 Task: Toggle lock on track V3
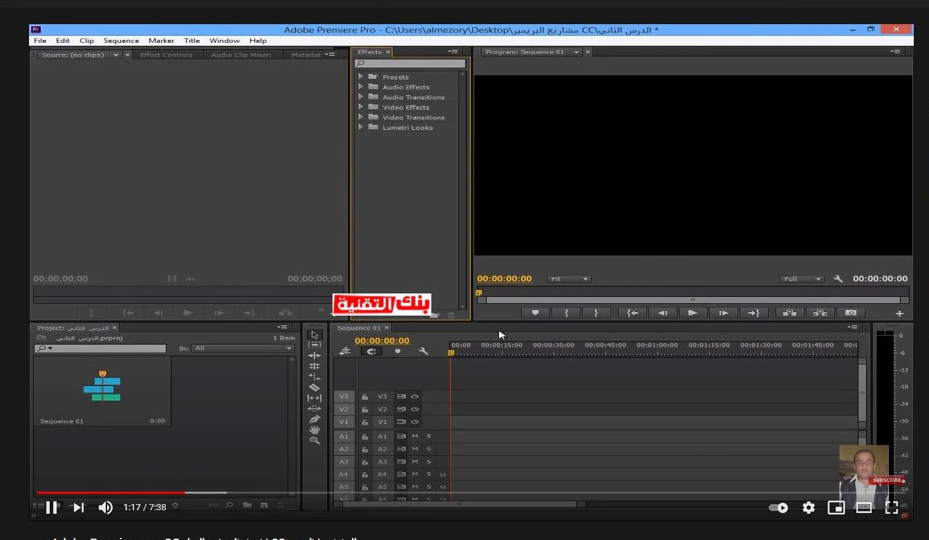[x=364, y=397]
